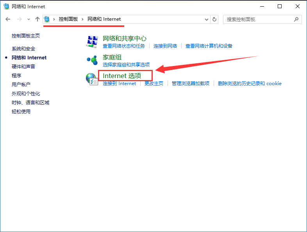Select 硬件和声音 in the sidebar
This screenshot has height=232, width=307.
pyautogui.click(x=23, y=67)
